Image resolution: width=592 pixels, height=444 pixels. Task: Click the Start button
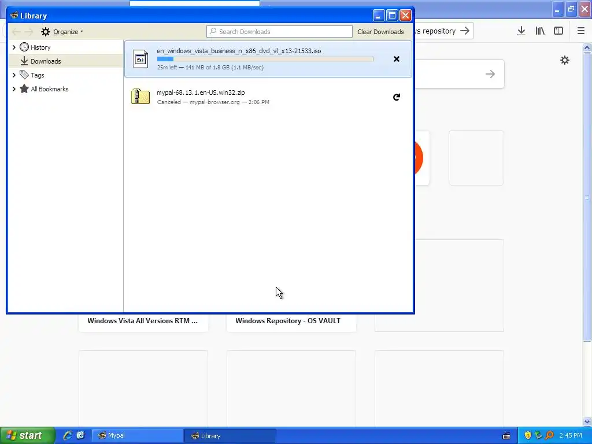coord(28,435)
